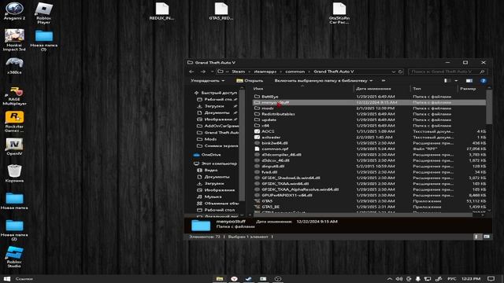The image size is (504, 283).
Task: Select Музыка under This PC
Action: (x=213, y=197)
